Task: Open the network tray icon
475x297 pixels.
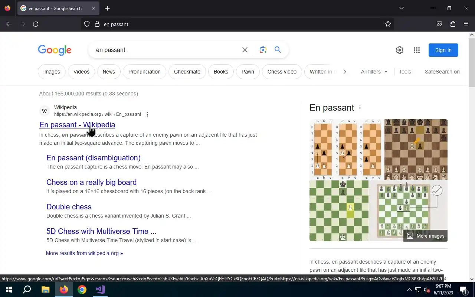Action: pyautogui.click(x=418, y=290)
